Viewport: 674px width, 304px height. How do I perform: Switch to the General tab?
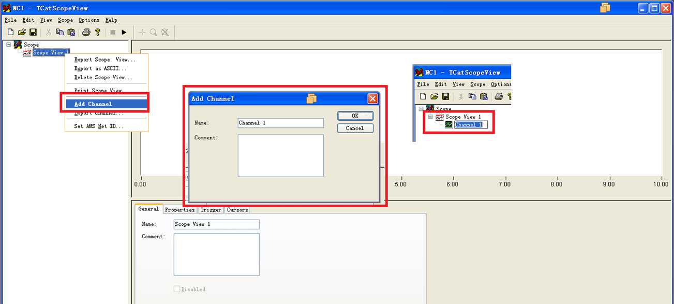point(149,209)
